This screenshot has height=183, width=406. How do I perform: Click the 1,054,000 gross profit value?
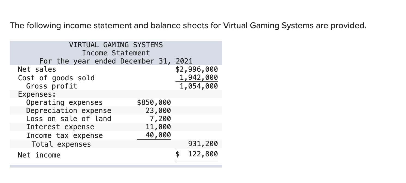199,86
